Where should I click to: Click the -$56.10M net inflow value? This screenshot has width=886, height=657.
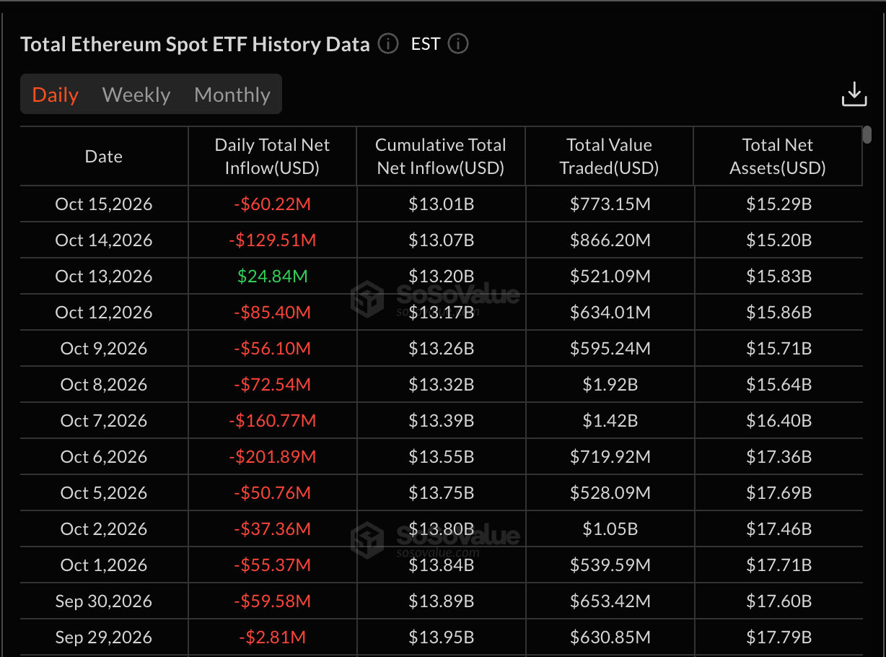coord(273,349)
